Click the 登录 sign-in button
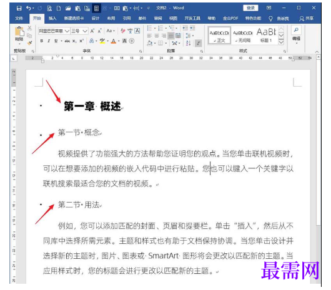 [x=250, y=8]
